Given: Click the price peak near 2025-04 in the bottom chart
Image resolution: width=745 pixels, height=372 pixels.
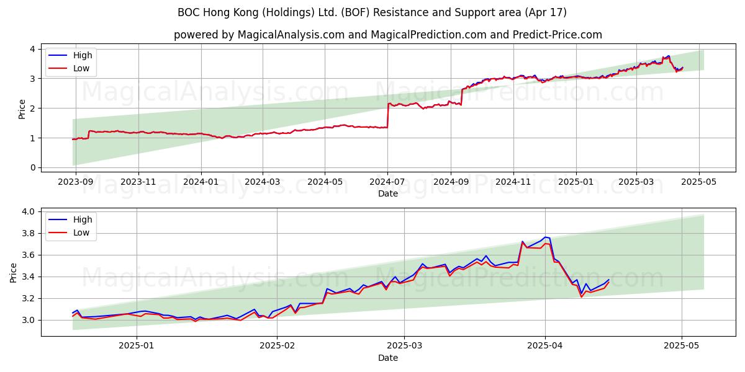Looking at the screenshot, I should click(x=546, y=237).
